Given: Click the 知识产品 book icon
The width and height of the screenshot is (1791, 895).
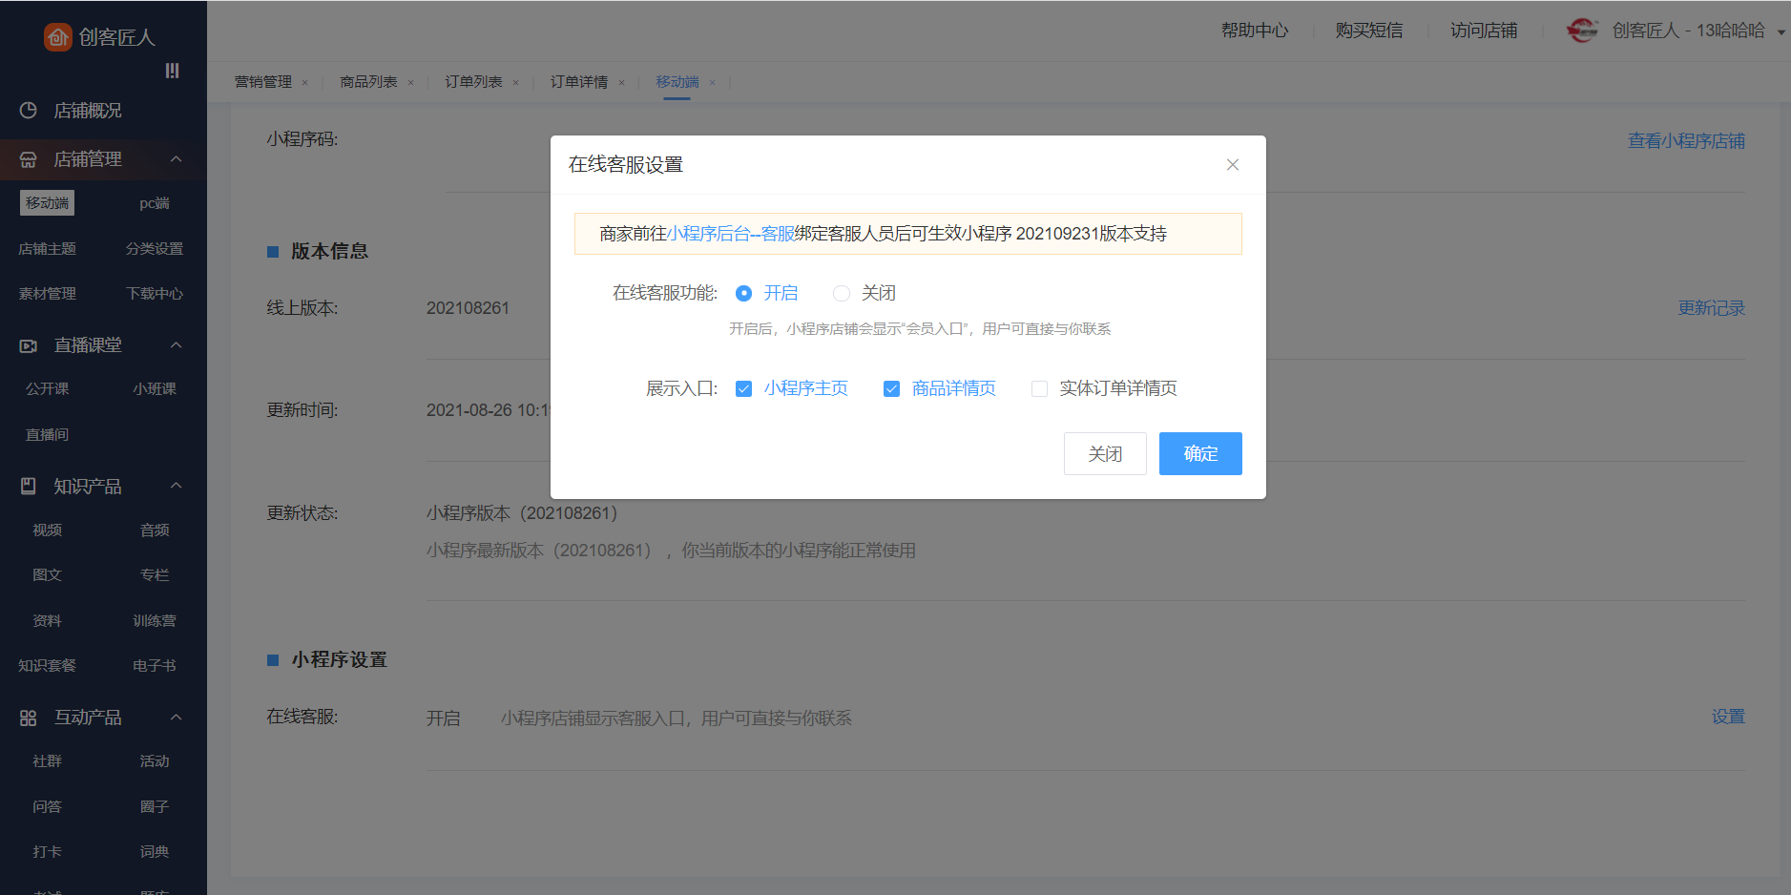Looking at the screenshot, I should [29, 487].
